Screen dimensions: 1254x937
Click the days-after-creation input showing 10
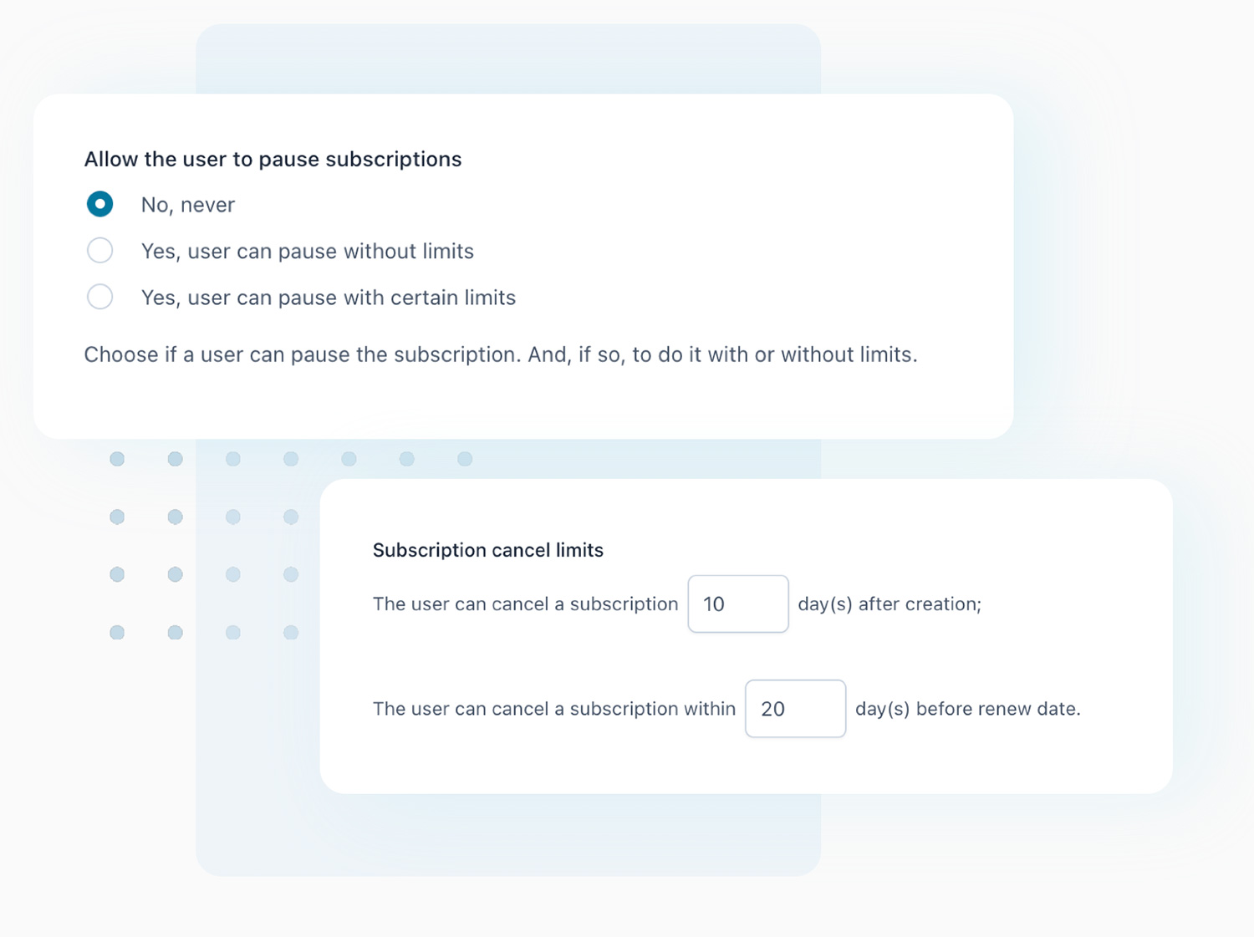coord(737,603)
